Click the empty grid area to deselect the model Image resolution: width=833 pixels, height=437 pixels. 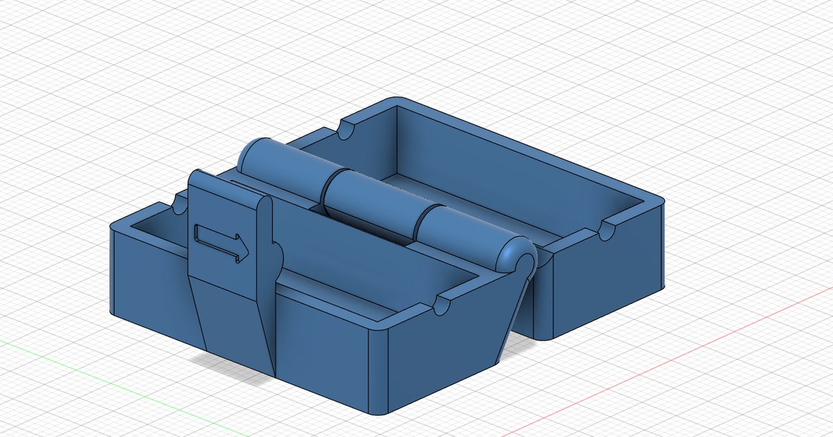coord(104,69)
